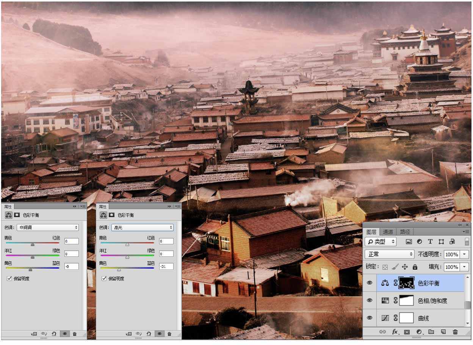Open the flyout menu of the Midtones properties panel
The width and height of the screenshot is (473, 345).
pos(83,207)
